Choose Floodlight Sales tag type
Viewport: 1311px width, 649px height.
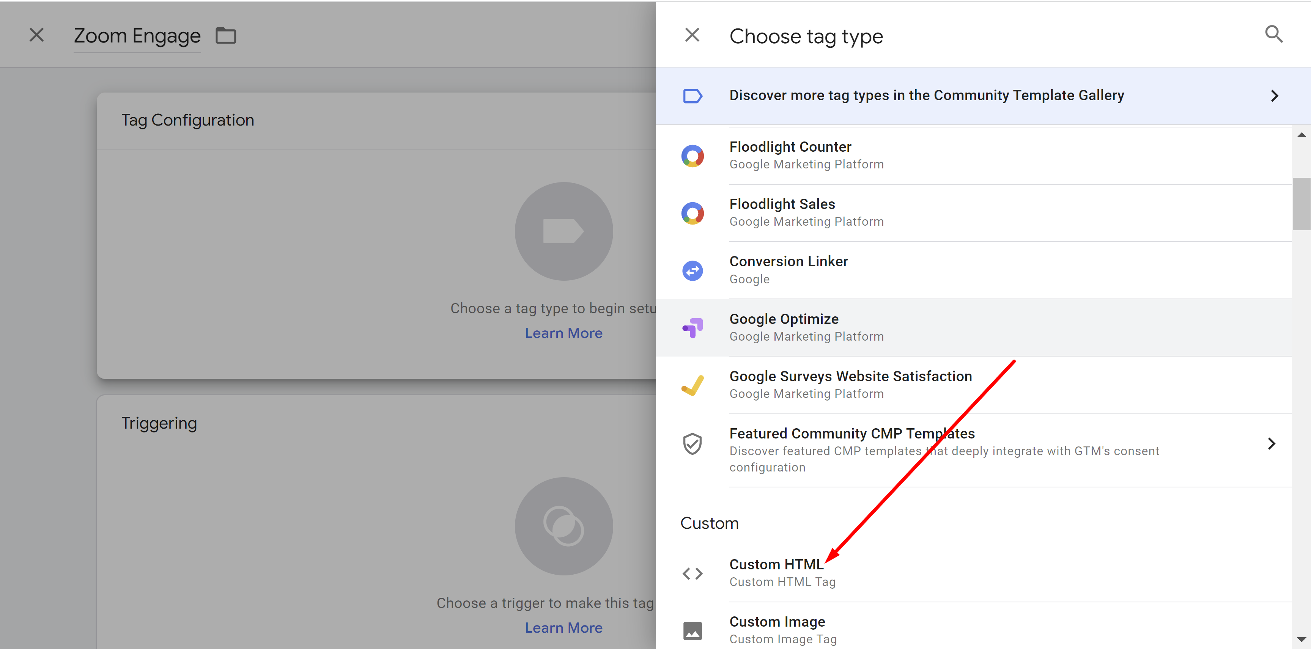pyautogui.click(x=974, y=213)
